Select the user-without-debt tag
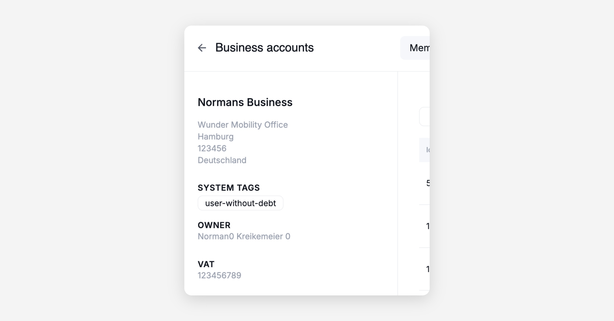The image size is (614, 321). click(x=240, y=203)
